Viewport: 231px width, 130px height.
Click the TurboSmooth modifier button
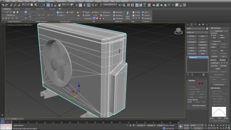(202, 45)
